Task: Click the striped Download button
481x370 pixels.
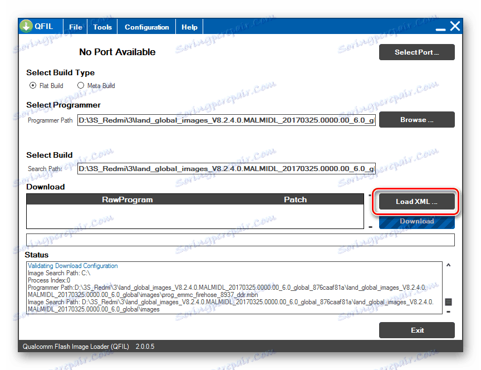Action: point(417,222)
